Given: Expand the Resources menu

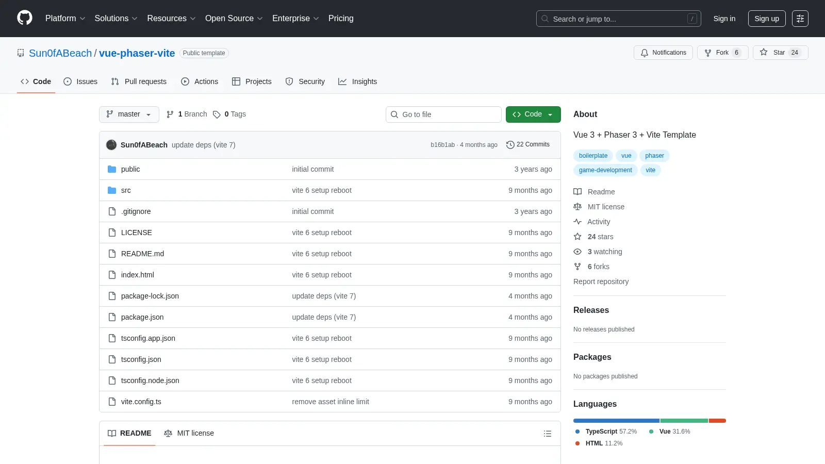Looking at the screenshot, I should [x=171, y=19].
